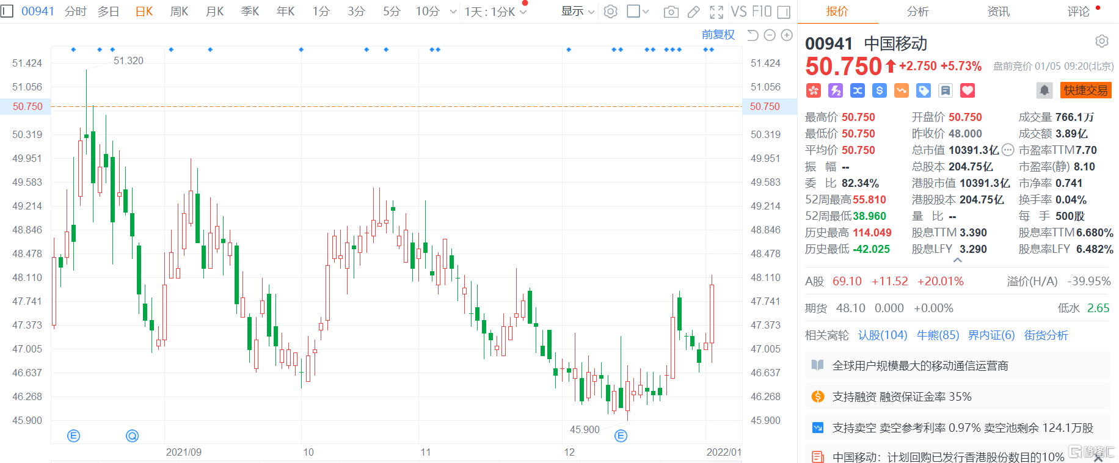
Task: Open chart settings gear in the toolbar
Action: click(610, 12)
